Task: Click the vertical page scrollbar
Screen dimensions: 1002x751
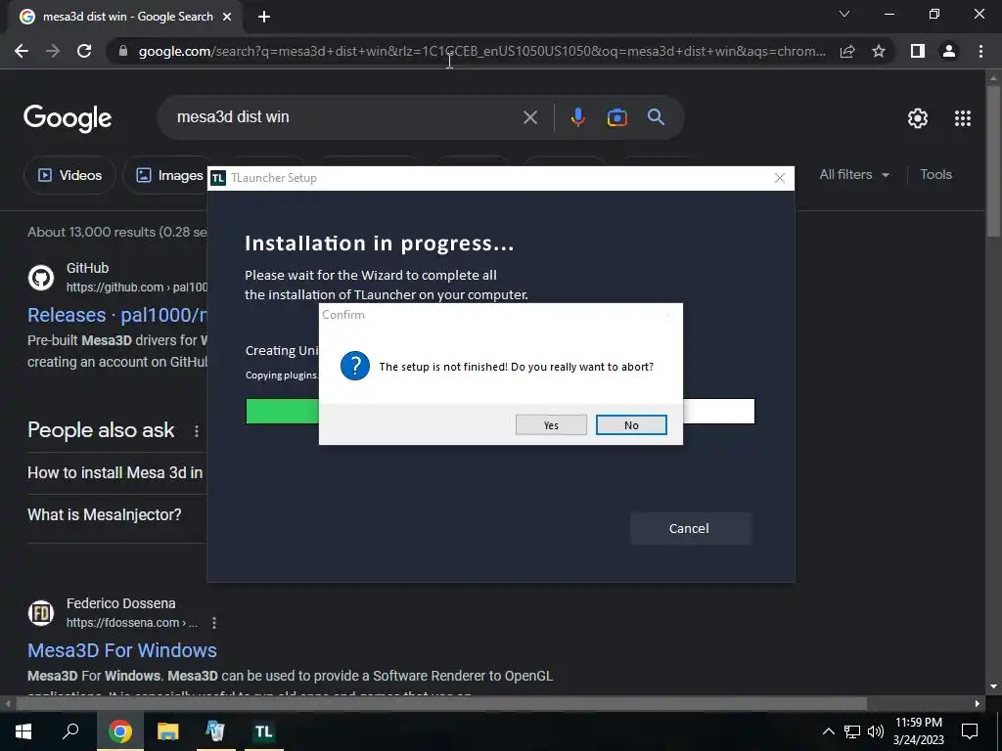Action: click(x=993, y=159)
